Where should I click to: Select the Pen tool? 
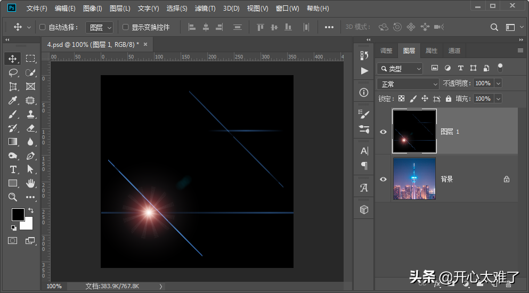(x=30, y=156)
